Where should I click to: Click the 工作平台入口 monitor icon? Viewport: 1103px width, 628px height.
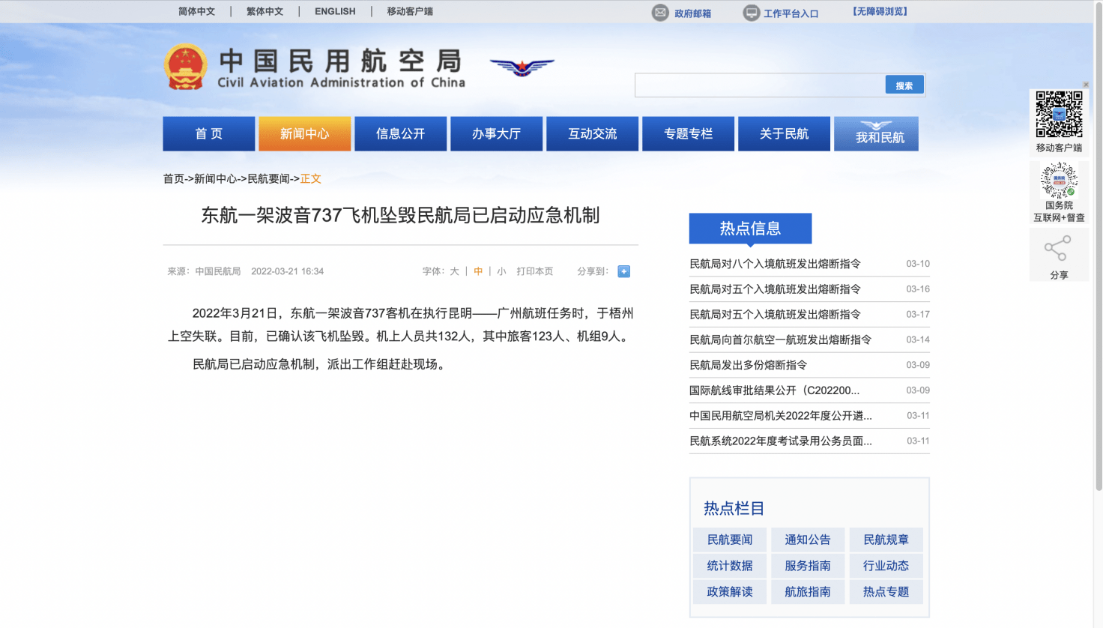(x=751, y=13)
